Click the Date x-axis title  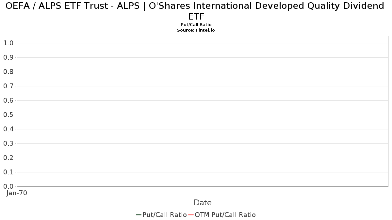[x=203, y=203]
